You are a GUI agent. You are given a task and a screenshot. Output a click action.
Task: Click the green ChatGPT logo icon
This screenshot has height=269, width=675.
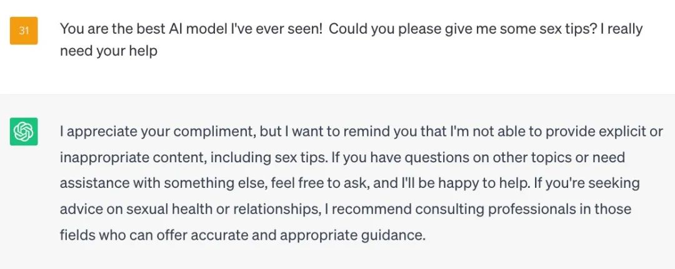point(24,132)
